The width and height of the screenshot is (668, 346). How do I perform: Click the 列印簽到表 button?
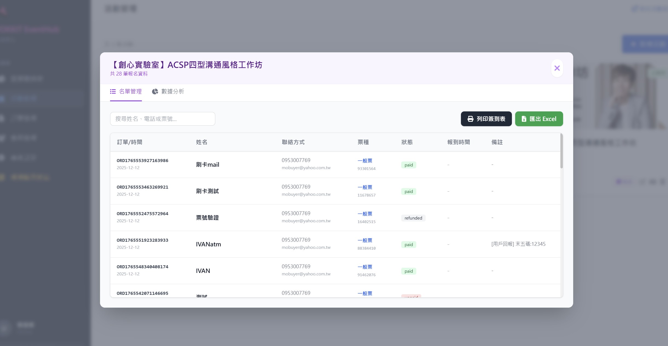pyautogui.click(x=486, y=119)
